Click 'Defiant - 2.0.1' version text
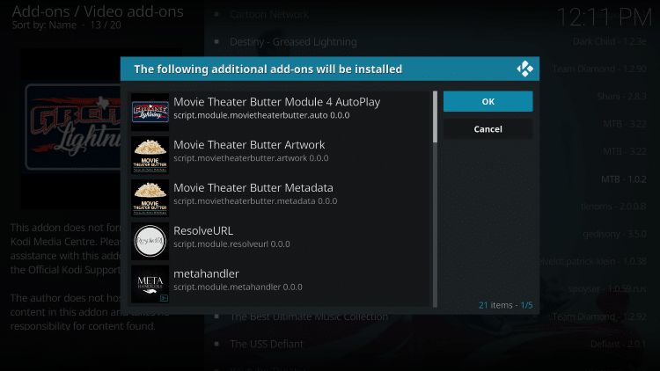 (619, 344)
